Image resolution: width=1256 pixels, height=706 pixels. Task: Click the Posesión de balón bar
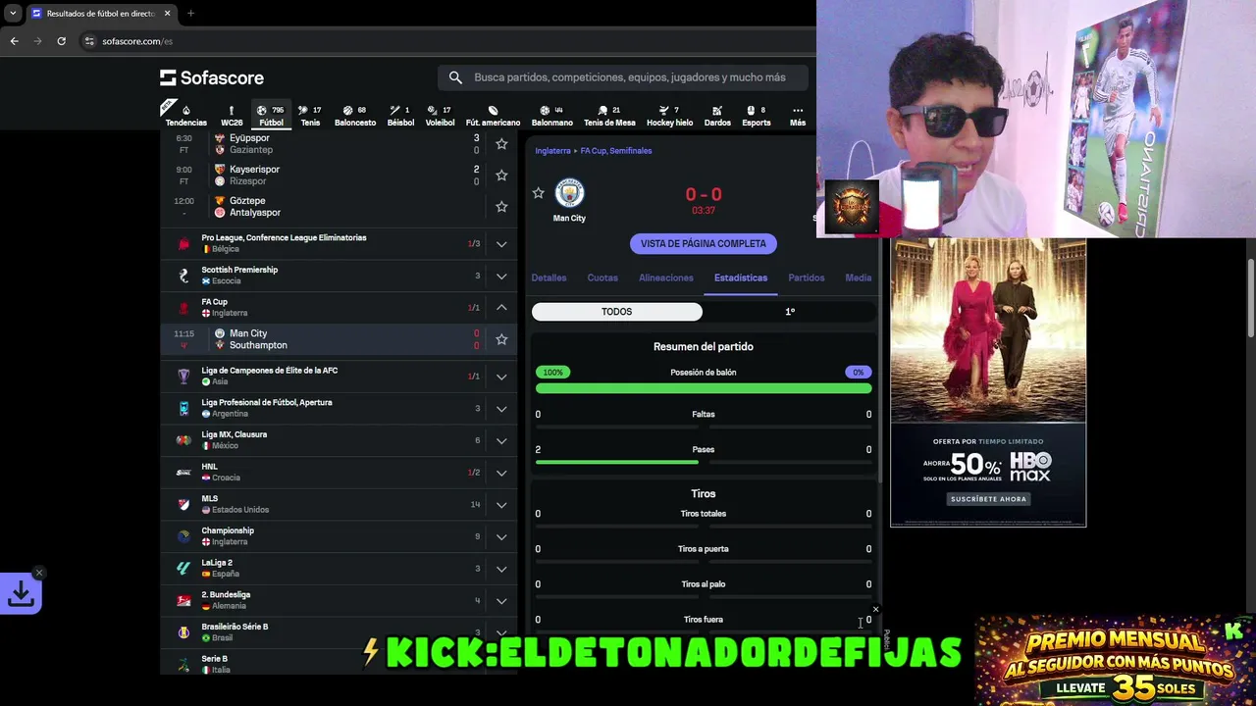(x=704, y=389)
